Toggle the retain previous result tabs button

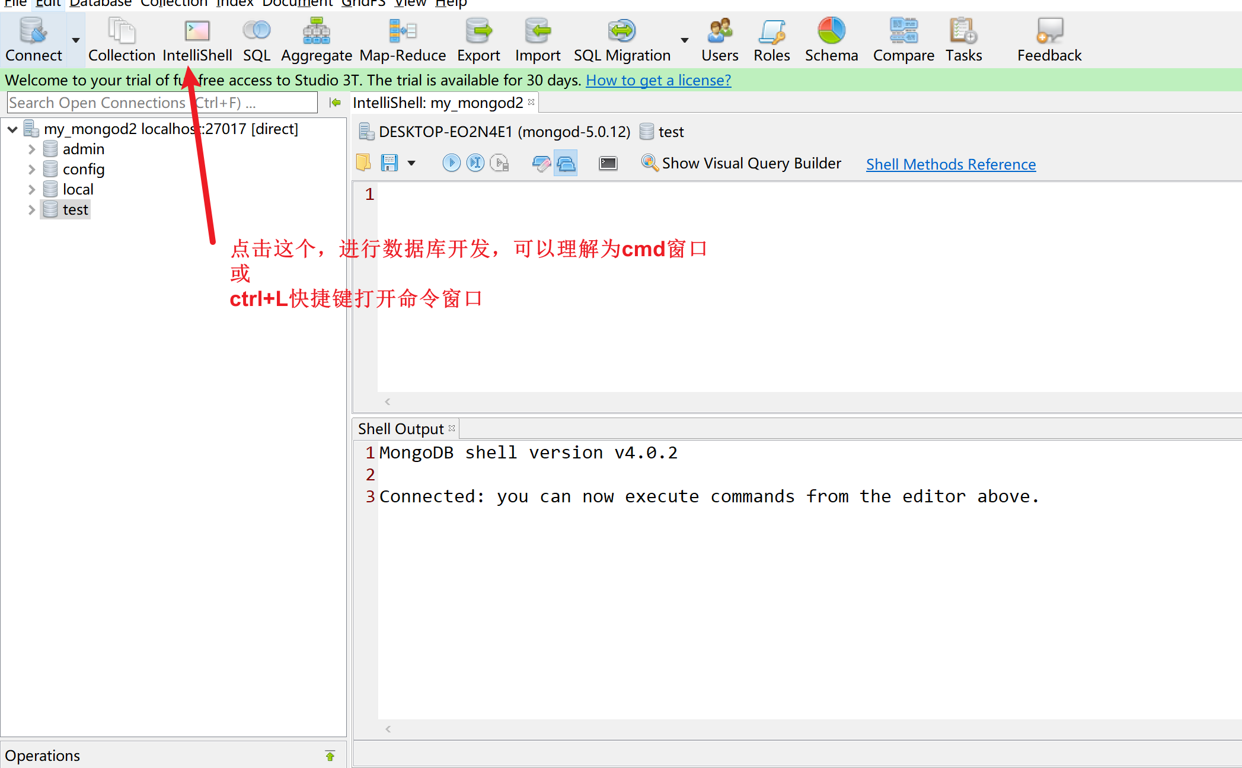click(x=566, y=163)
